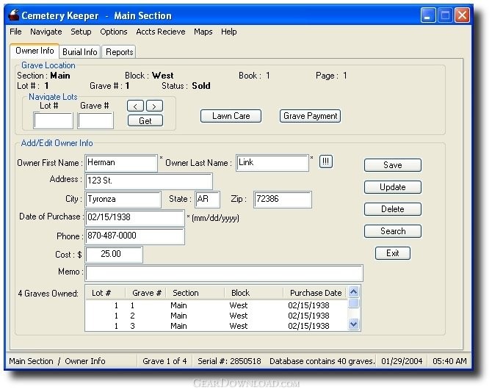Switch to the Burial Info tab
This screenshot has width=492, height=389.
(x=80, y=52)
